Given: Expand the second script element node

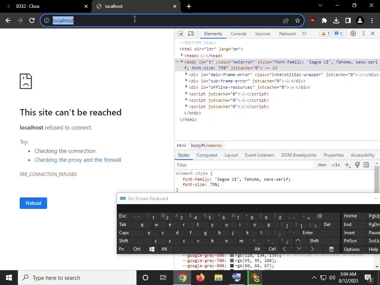Looking at the screenshot, I should pyautogui.click(x=186, y=99).
